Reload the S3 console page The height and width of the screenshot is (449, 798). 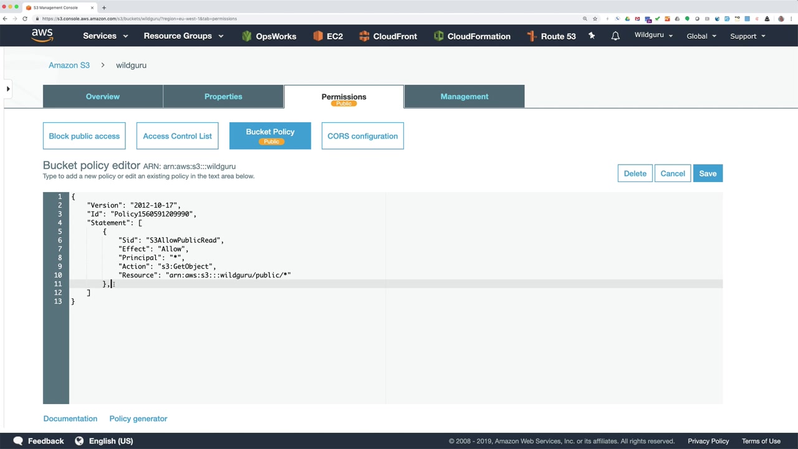[x=25, y=19]
